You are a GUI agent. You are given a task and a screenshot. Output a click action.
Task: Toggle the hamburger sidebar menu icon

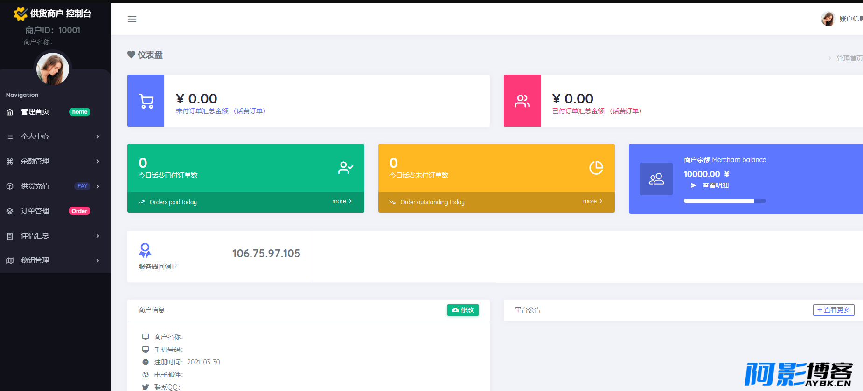tap(132, 19)
